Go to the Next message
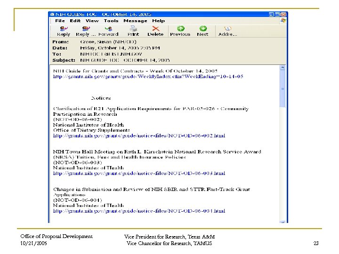This screenshot has width=339, height=254. click(x=202, y=31)
